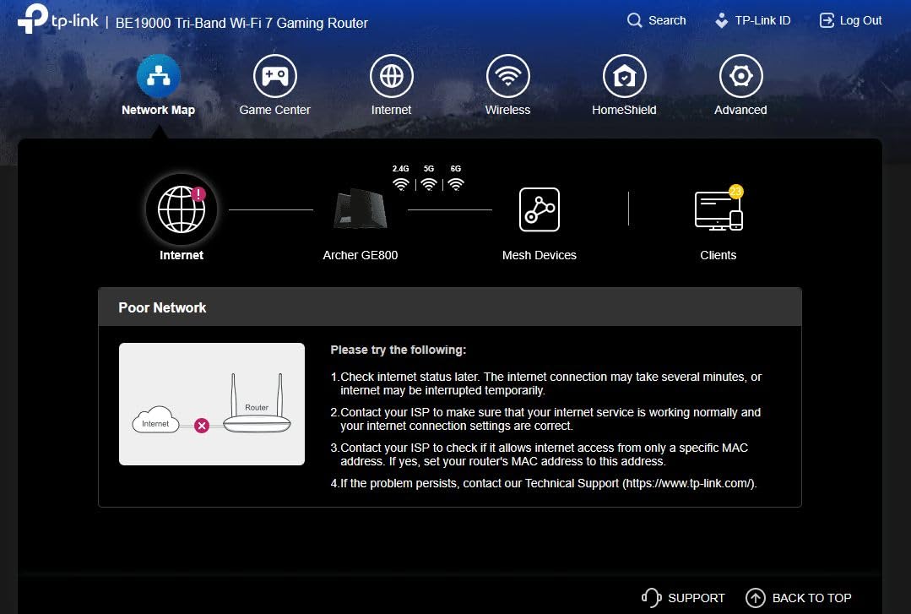Click the Search text link
The height and width of the screenshot is (614, 911).
tap(667, 20)
